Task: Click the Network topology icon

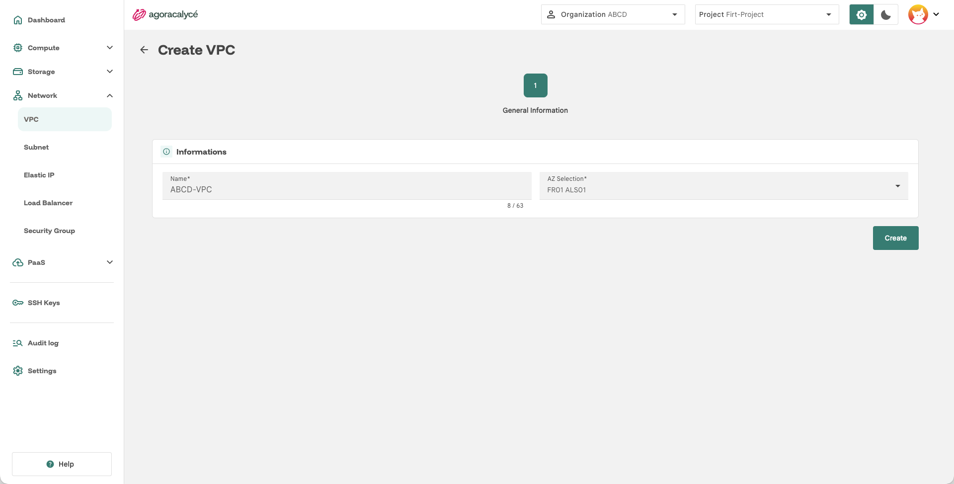Action: [18, 95]
